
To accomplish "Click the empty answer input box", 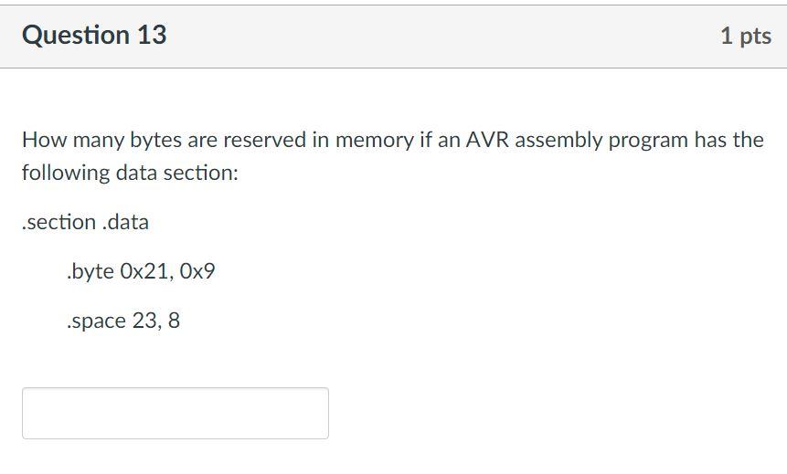I will 175,414.
